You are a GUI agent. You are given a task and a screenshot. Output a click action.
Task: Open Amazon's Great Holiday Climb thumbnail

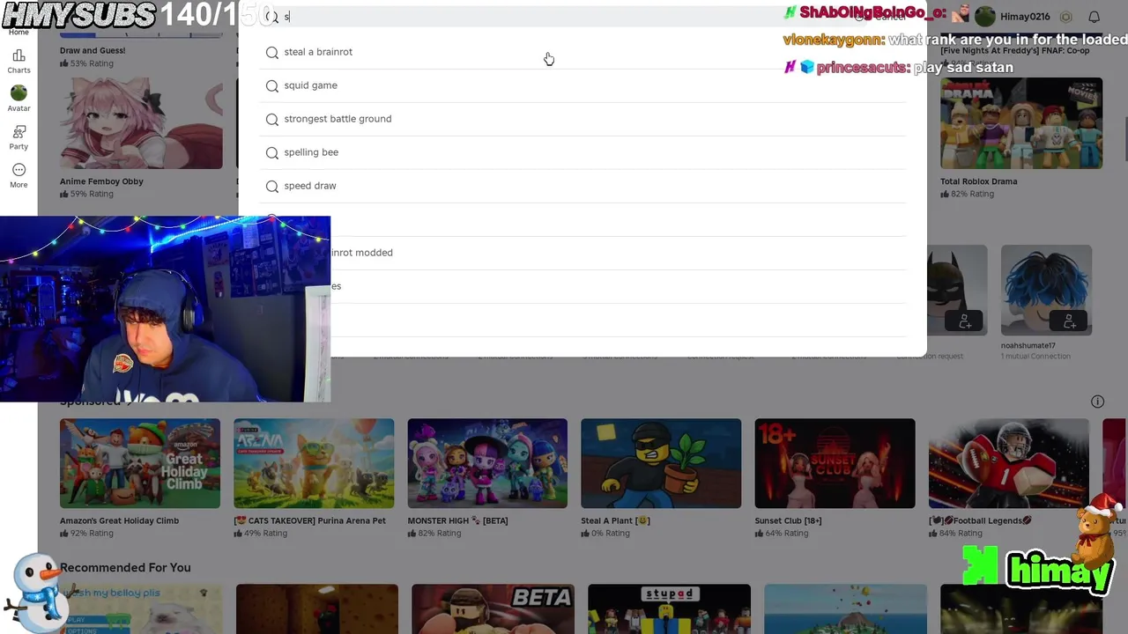140,463
